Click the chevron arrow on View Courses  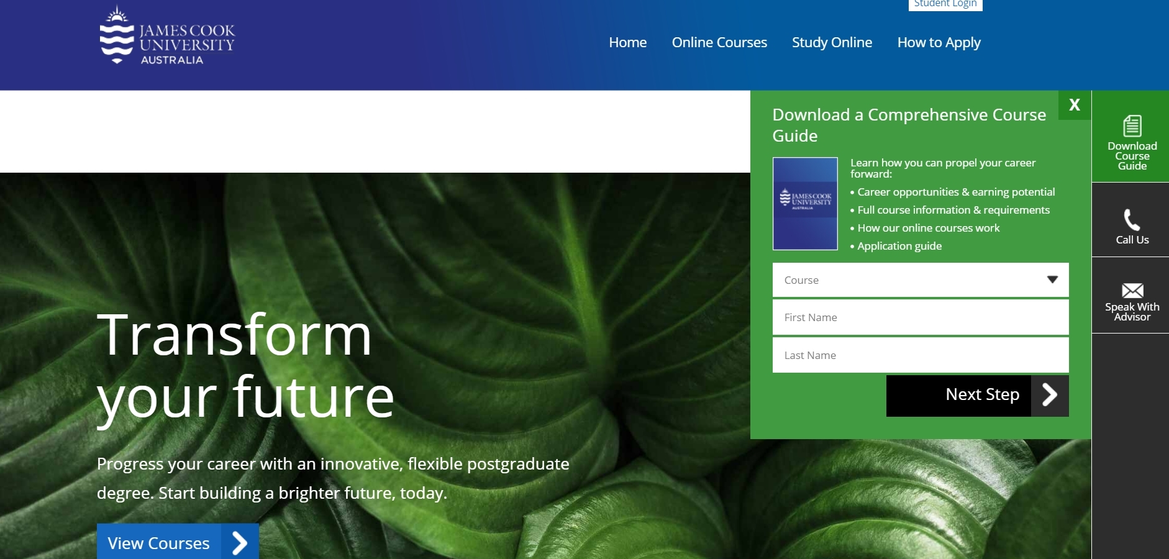(x=240, y=543)
